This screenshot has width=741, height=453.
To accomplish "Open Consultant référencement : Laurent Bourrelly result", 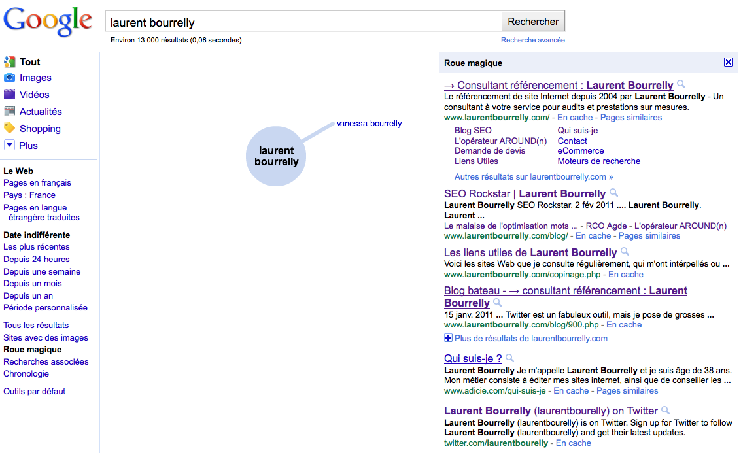I will coord(559,85).
